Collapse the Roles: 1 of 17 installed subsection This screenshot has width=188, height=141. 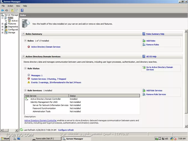pos(25,41)
